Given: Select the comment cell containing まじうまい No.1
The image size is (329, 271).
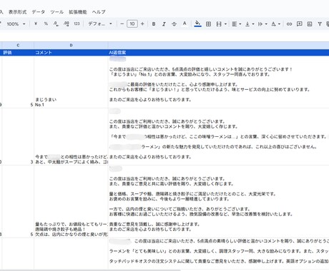Looking at the screenshot, I should click(x=71, y=82).
